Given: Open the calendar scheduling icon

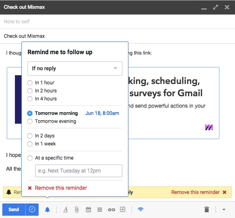Looking at the screenshot, I should (88, 210).
